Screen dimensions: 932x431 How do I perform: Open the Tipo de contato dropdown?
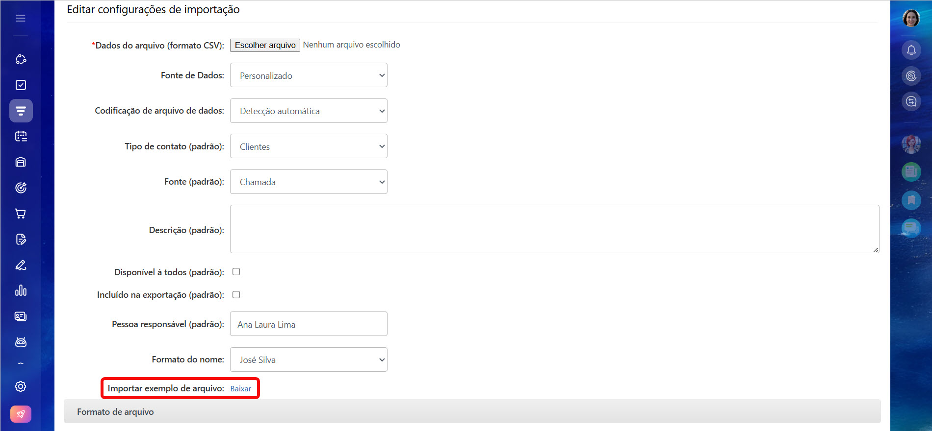point(309,146)
